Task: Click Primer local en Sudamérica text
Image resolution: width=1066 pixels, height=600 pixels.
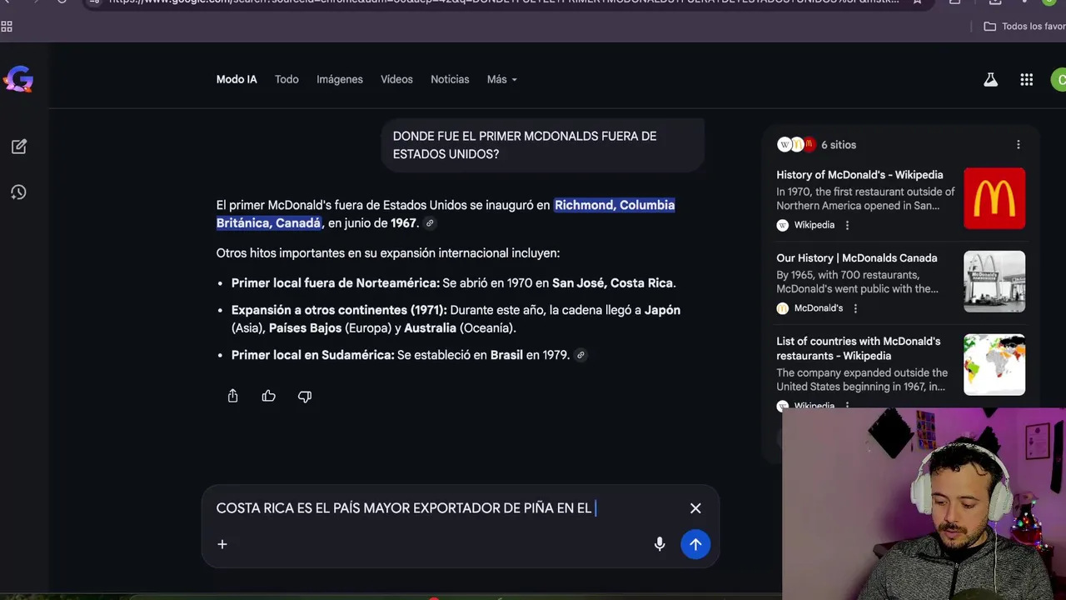Action: [x=312, y=355]
